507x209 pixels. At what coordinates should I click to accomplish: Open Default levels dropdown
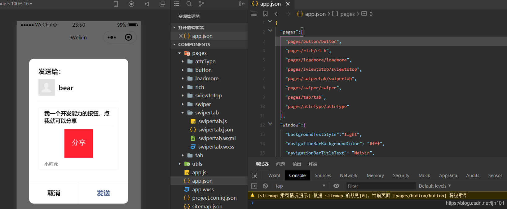[435, 186]
